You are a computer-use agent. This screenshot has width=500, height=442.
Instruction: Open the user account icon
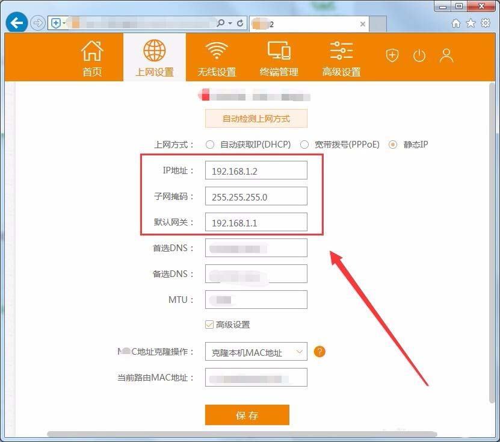[446, 55]
